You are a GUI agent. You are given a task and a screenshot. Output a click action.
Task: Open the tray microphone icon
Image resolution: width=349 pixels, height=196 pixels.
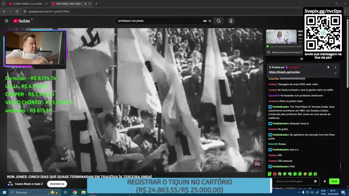point(303,192)
